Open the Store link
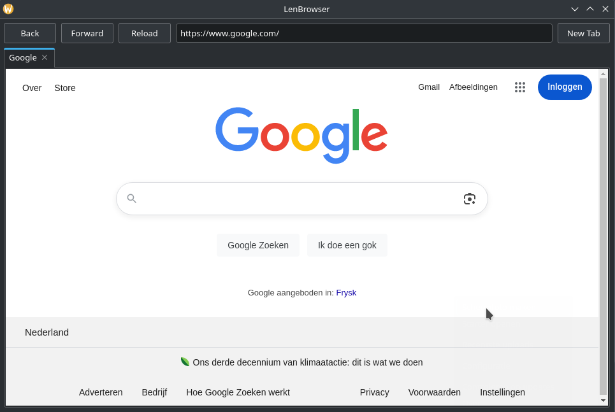 (x=65, y=88)
